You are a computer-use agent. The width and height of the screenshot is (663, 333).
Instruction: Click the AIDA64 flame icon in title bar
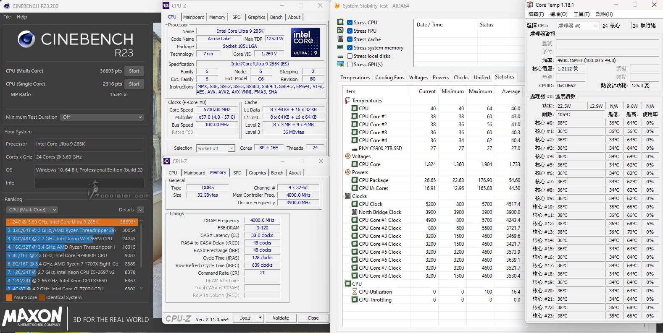pos(337,5)
